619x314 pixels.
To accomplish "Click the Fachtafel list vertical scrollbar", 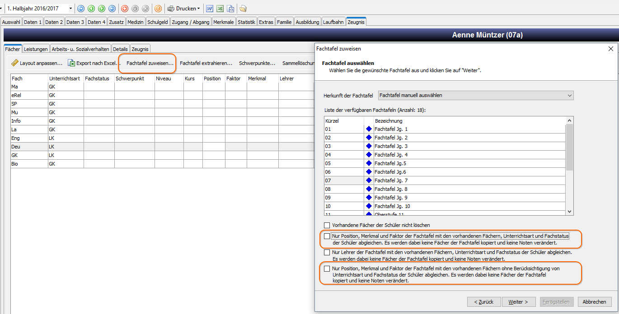I will [570, 166].
